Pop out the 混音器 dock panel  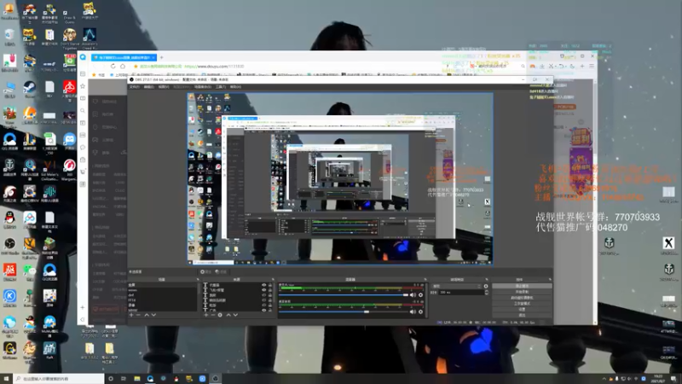click(x=425, y=280)
